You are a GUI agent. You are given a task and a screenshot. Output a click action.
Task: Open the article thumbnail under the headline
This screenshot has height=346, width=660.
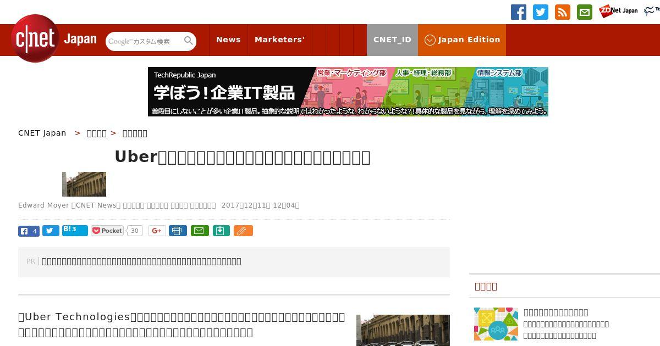tap(84, 184)
